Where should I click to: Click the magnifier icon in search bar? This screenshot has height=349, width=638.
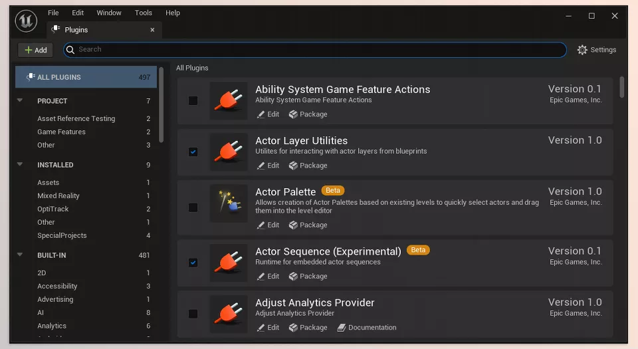point(70,50)
